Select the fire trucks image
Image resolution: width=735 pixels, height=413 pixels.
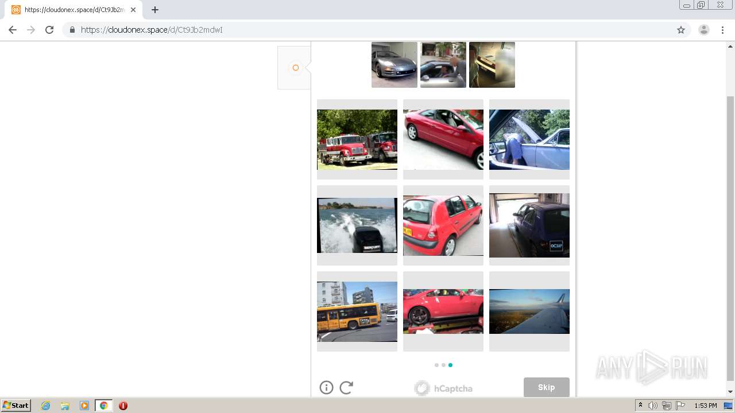pyautogui.click(x=357, y=139)
